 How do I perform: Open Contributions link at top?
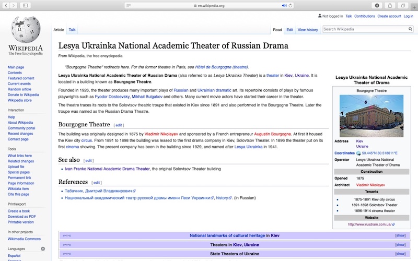(364, 16)
